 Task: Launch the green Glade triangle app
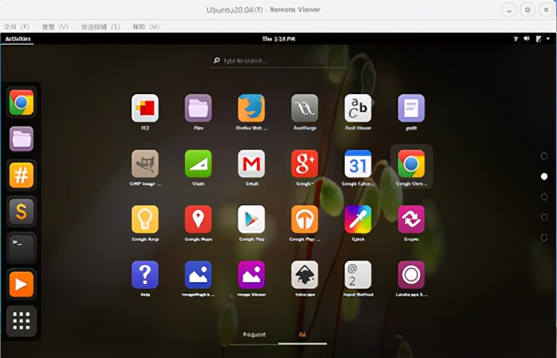(198, 163)
